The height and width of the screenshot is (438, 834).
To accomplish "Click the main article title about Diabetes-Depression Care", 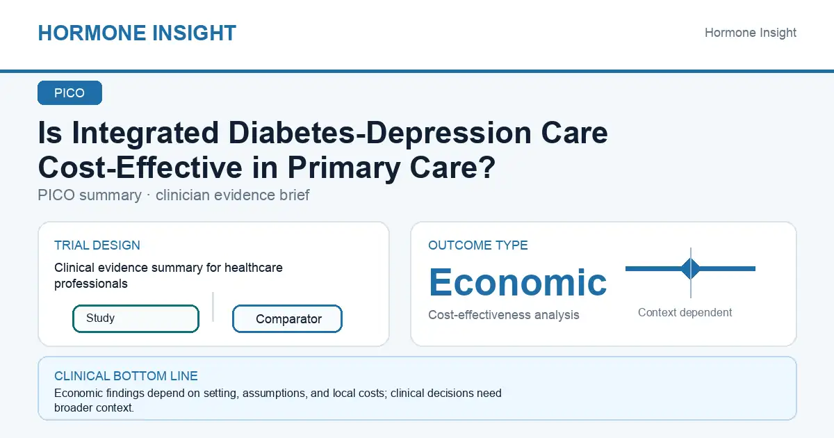I will pos(323,150).
